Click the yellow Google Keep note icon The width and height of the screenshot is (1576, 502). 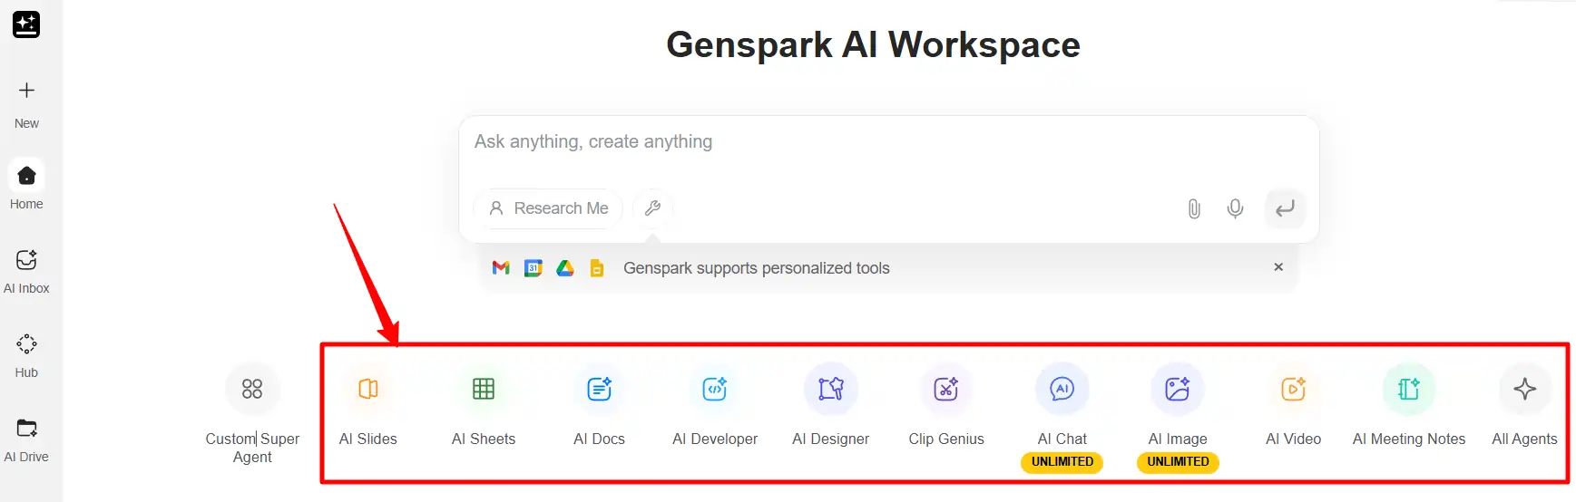(597, 268)
